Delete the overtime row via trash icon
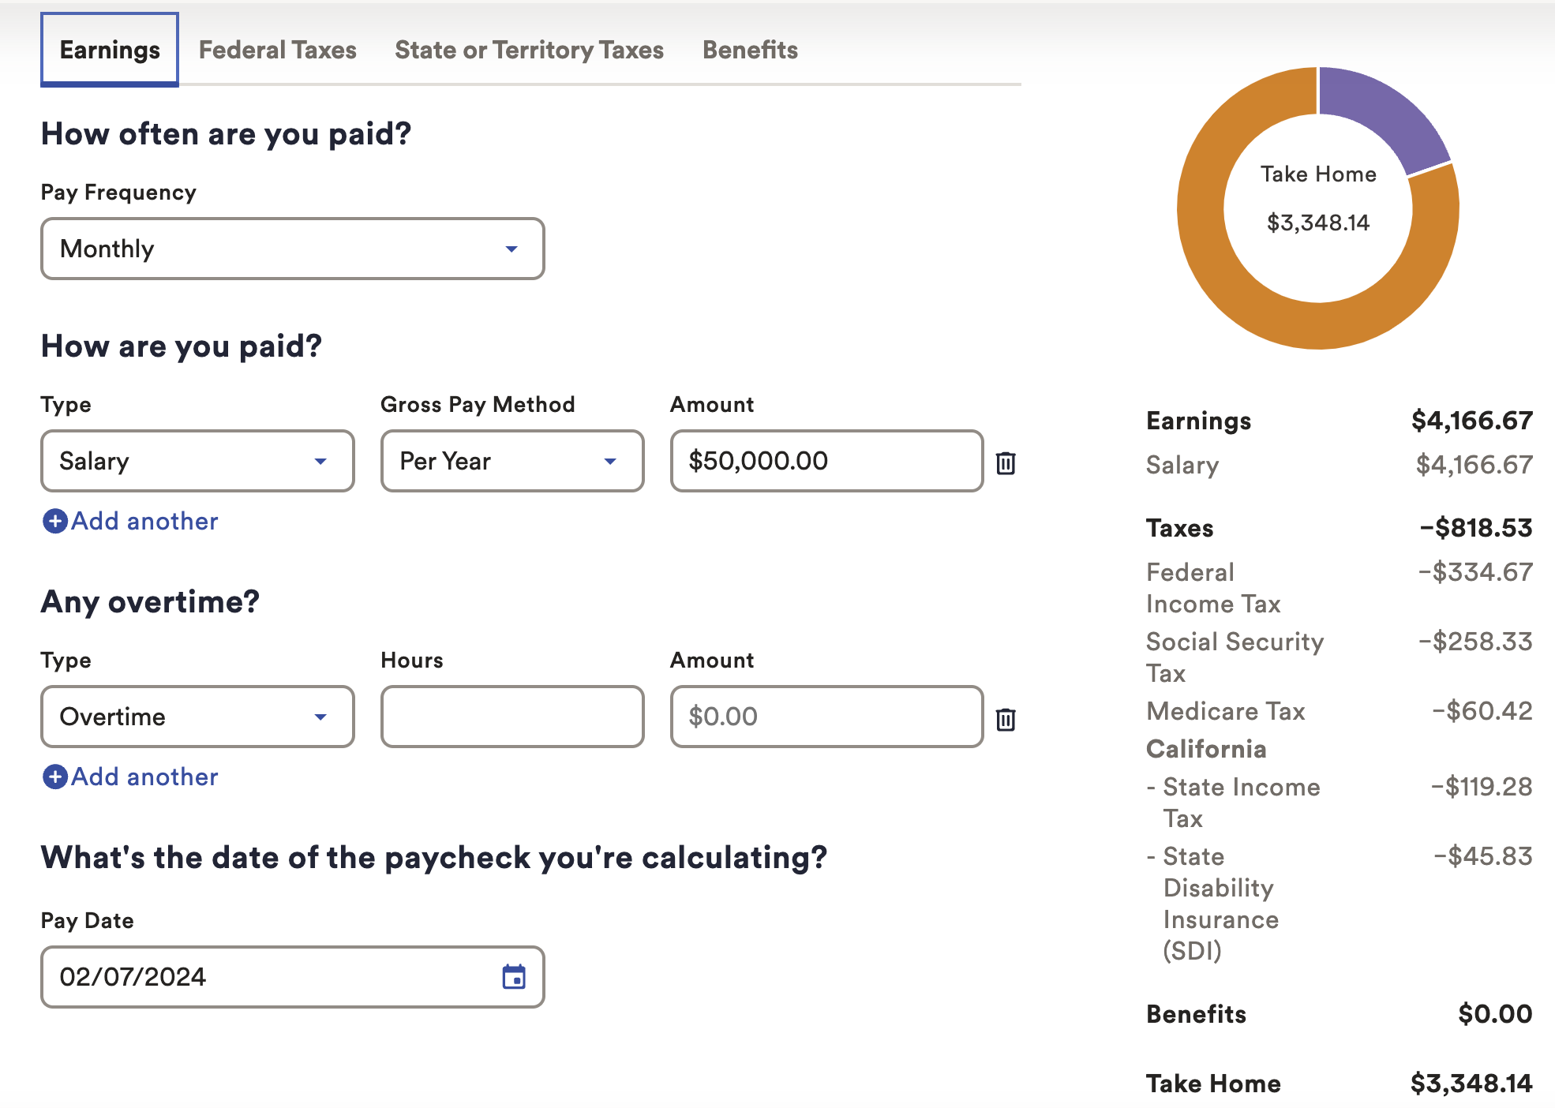 click(1005, 719)
